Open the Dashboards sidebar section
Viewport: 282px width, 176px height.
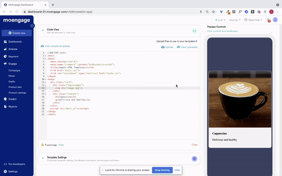(13, 42)
